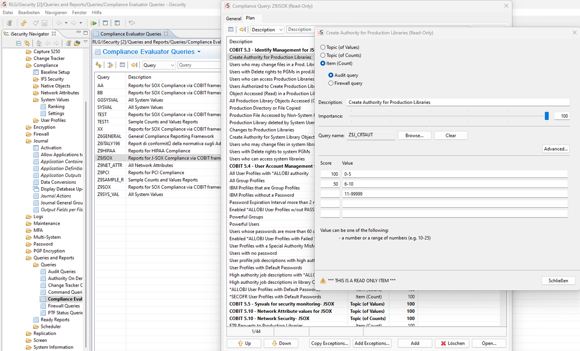Click the folder icon in Navigator toolbar
This screenshot has height=351, width=580.
pyautogui.click(x=77, y=43)
